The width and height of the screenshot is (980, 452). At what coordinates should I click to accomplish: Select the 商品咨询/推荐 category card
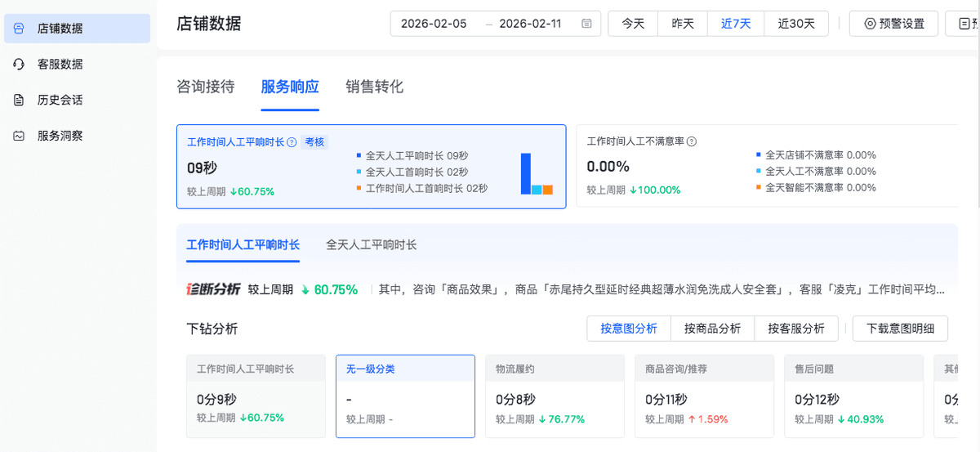704,396
